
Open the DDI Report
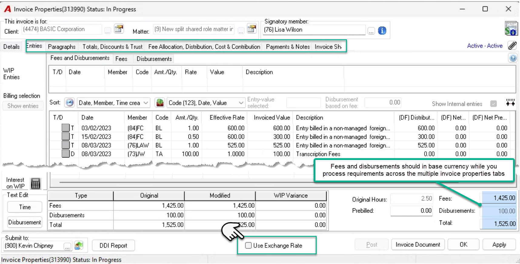[x=113, y=246]
